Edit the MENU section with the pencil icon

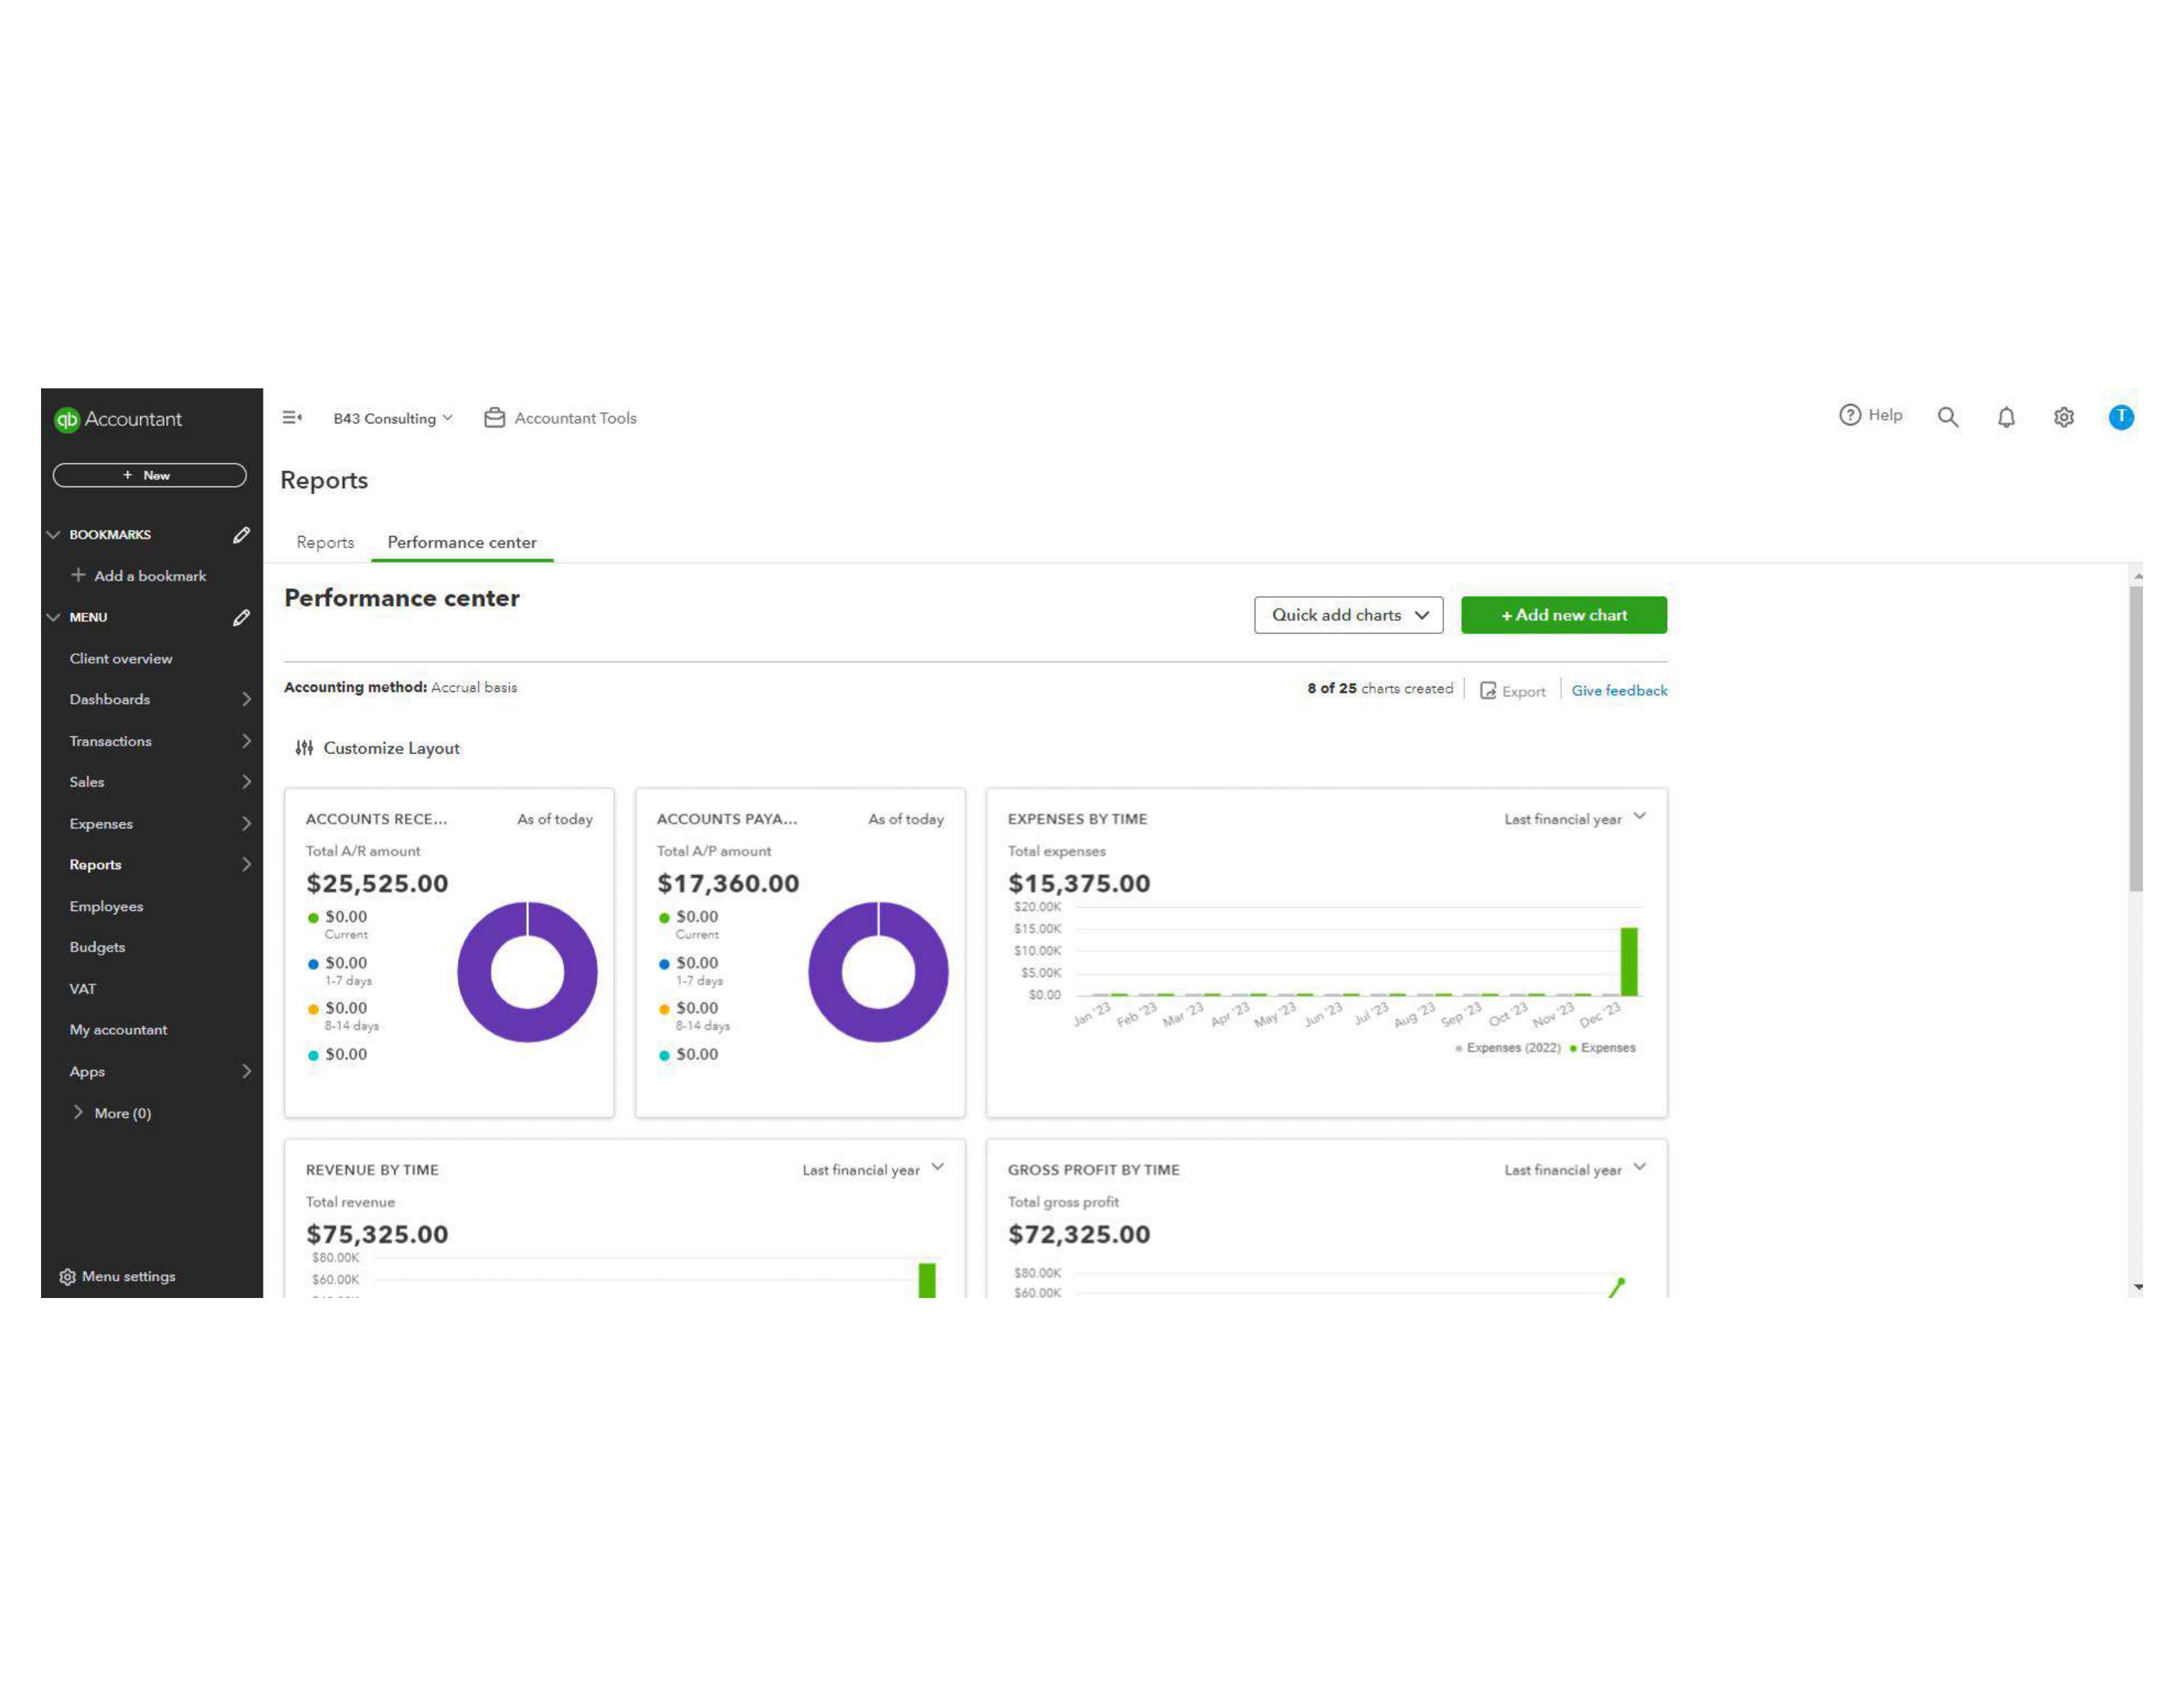point(241,618)
